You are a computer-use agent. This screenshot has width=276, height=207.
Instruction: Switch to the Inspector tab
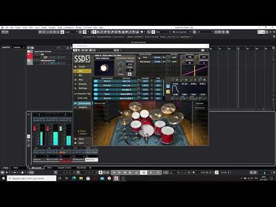point(6,47)
